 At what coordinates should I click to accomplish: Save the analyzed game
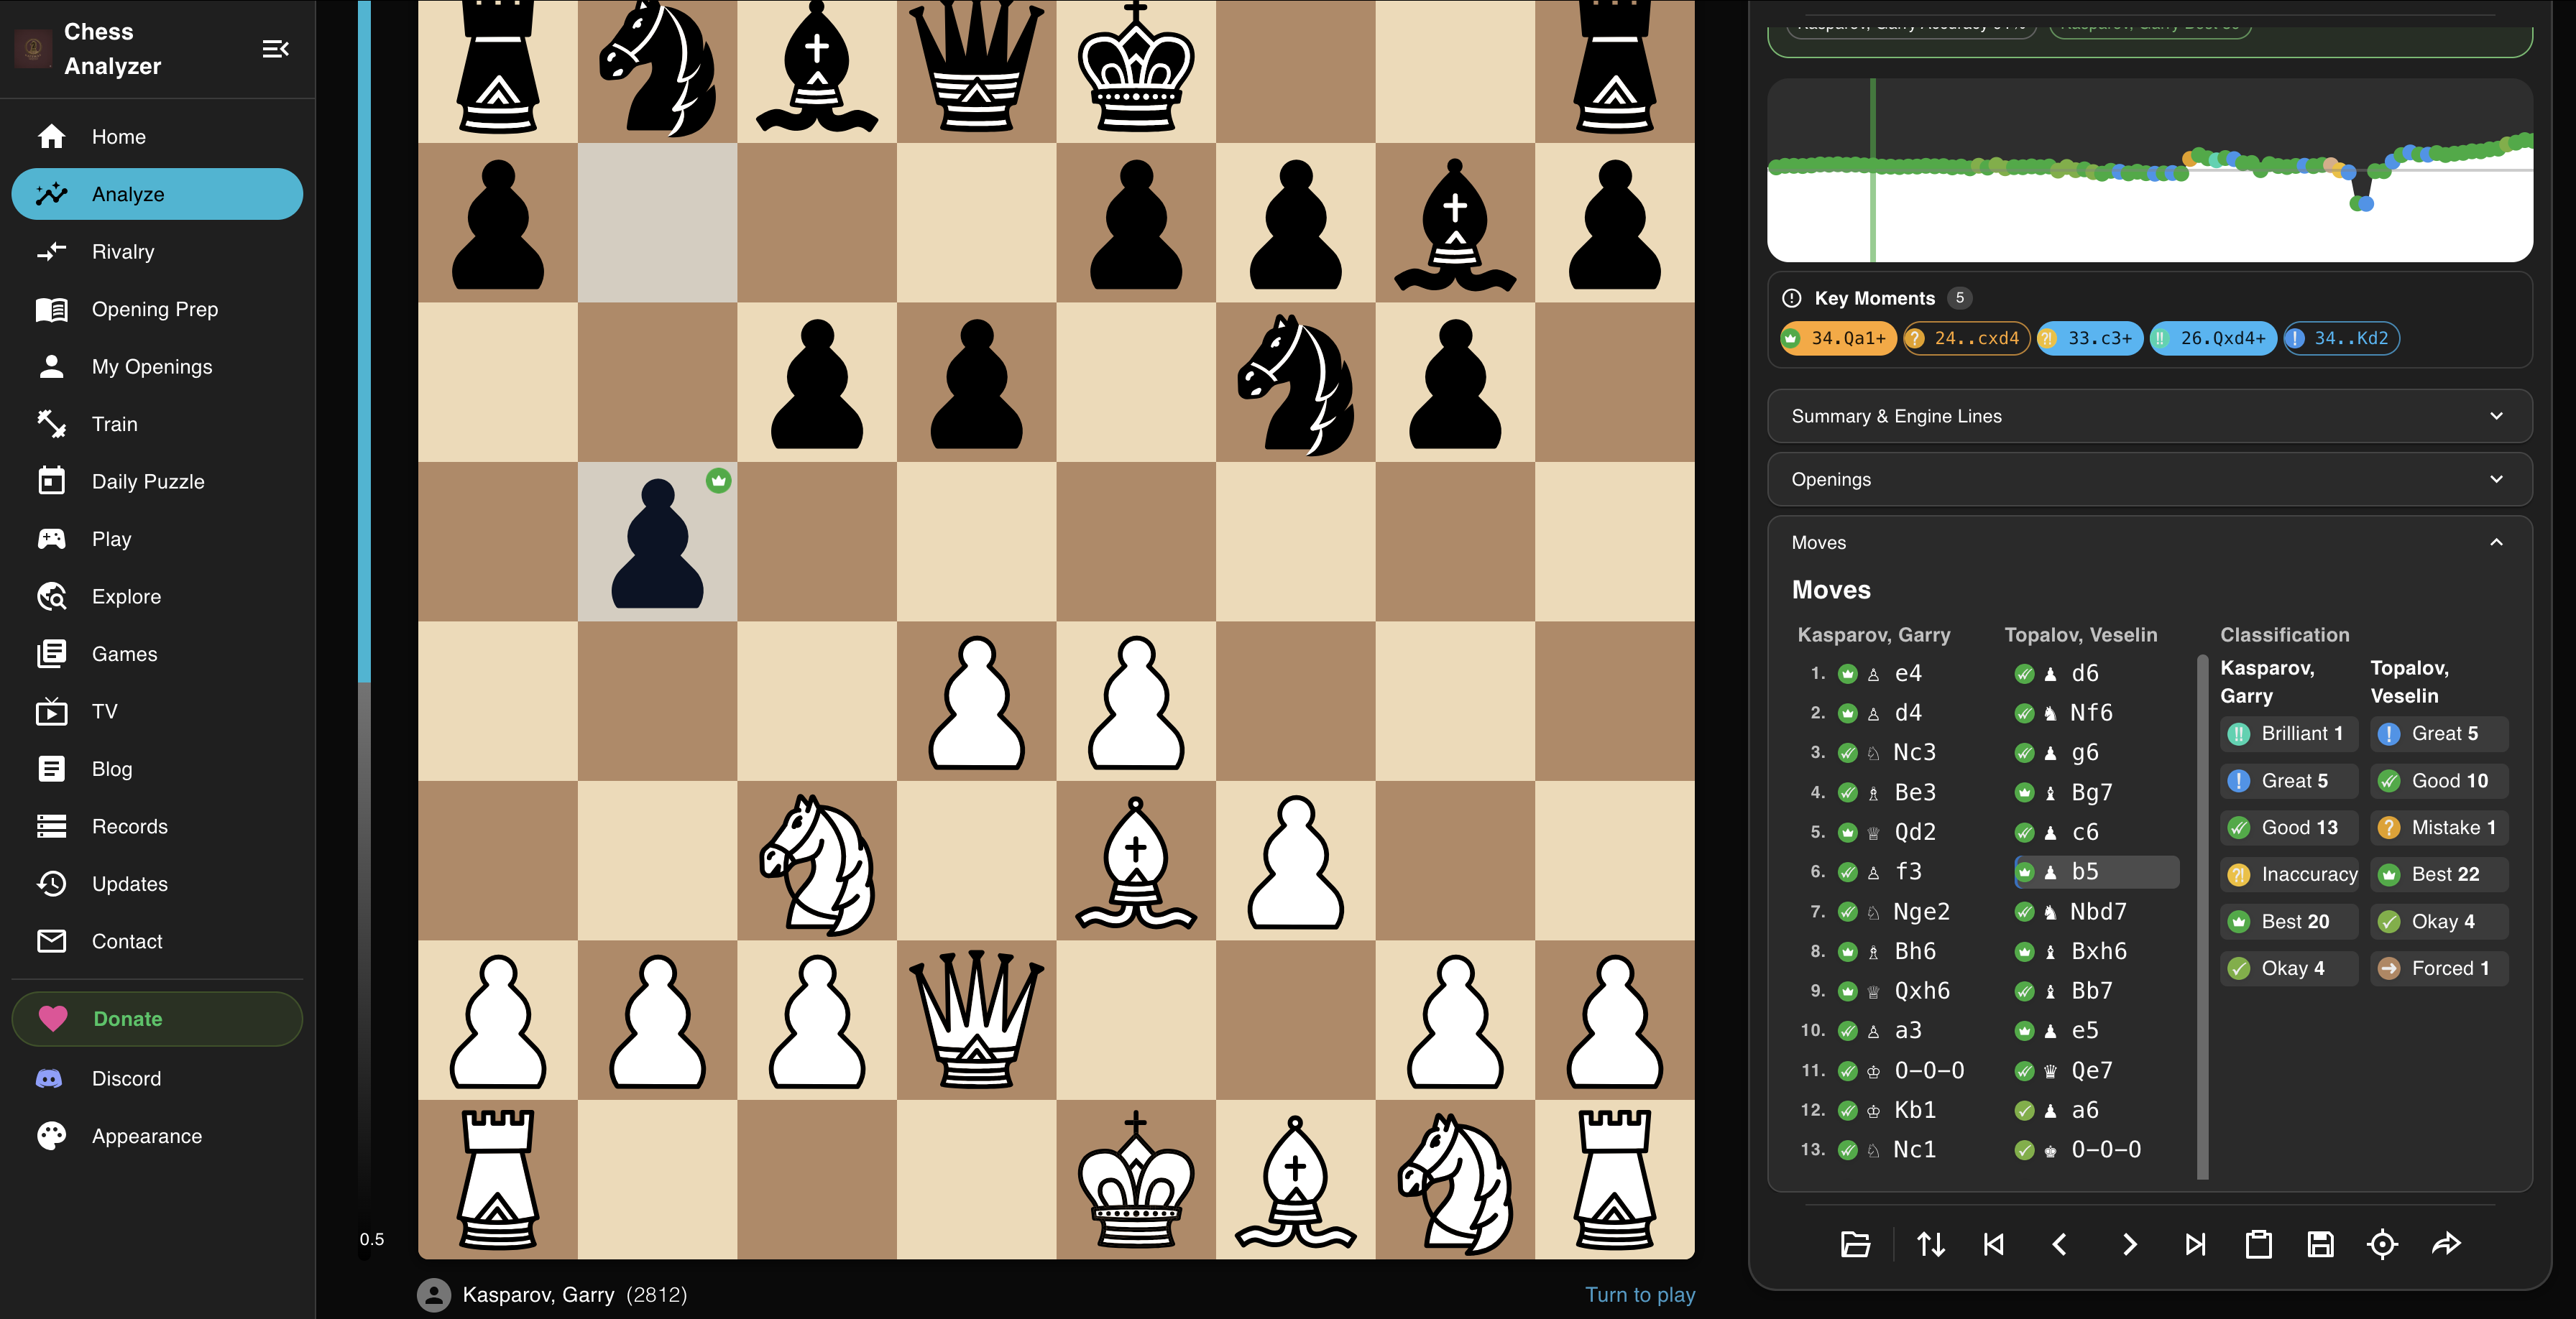[2322, 1244]
